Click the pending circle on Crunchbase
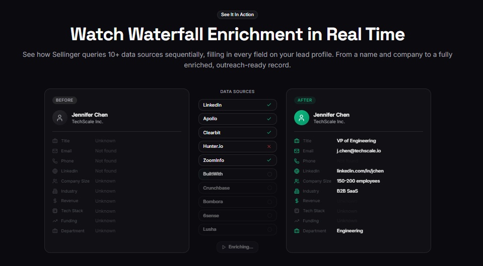This screenshot has width=483, height=266. [x=269, y=188]
